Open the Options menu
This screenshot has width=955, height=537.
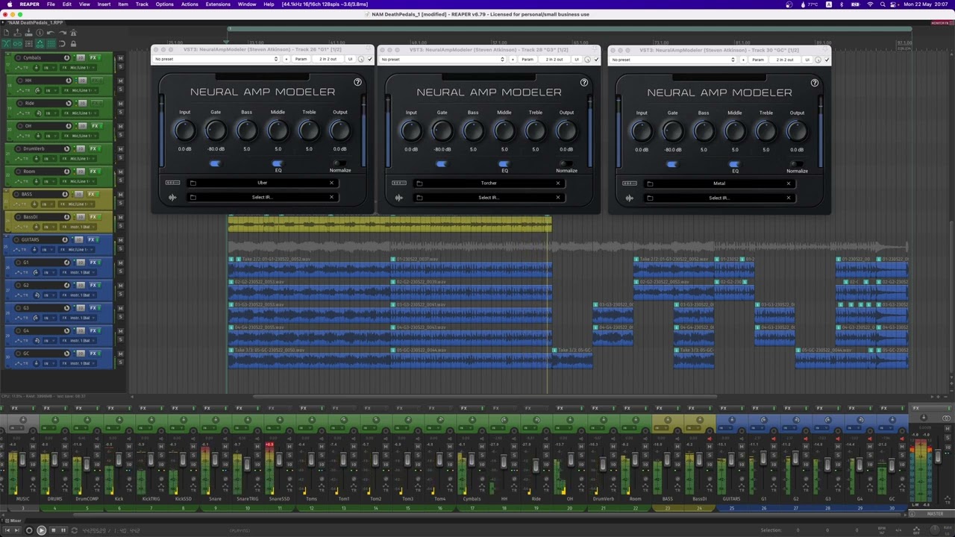click(165, 4)
